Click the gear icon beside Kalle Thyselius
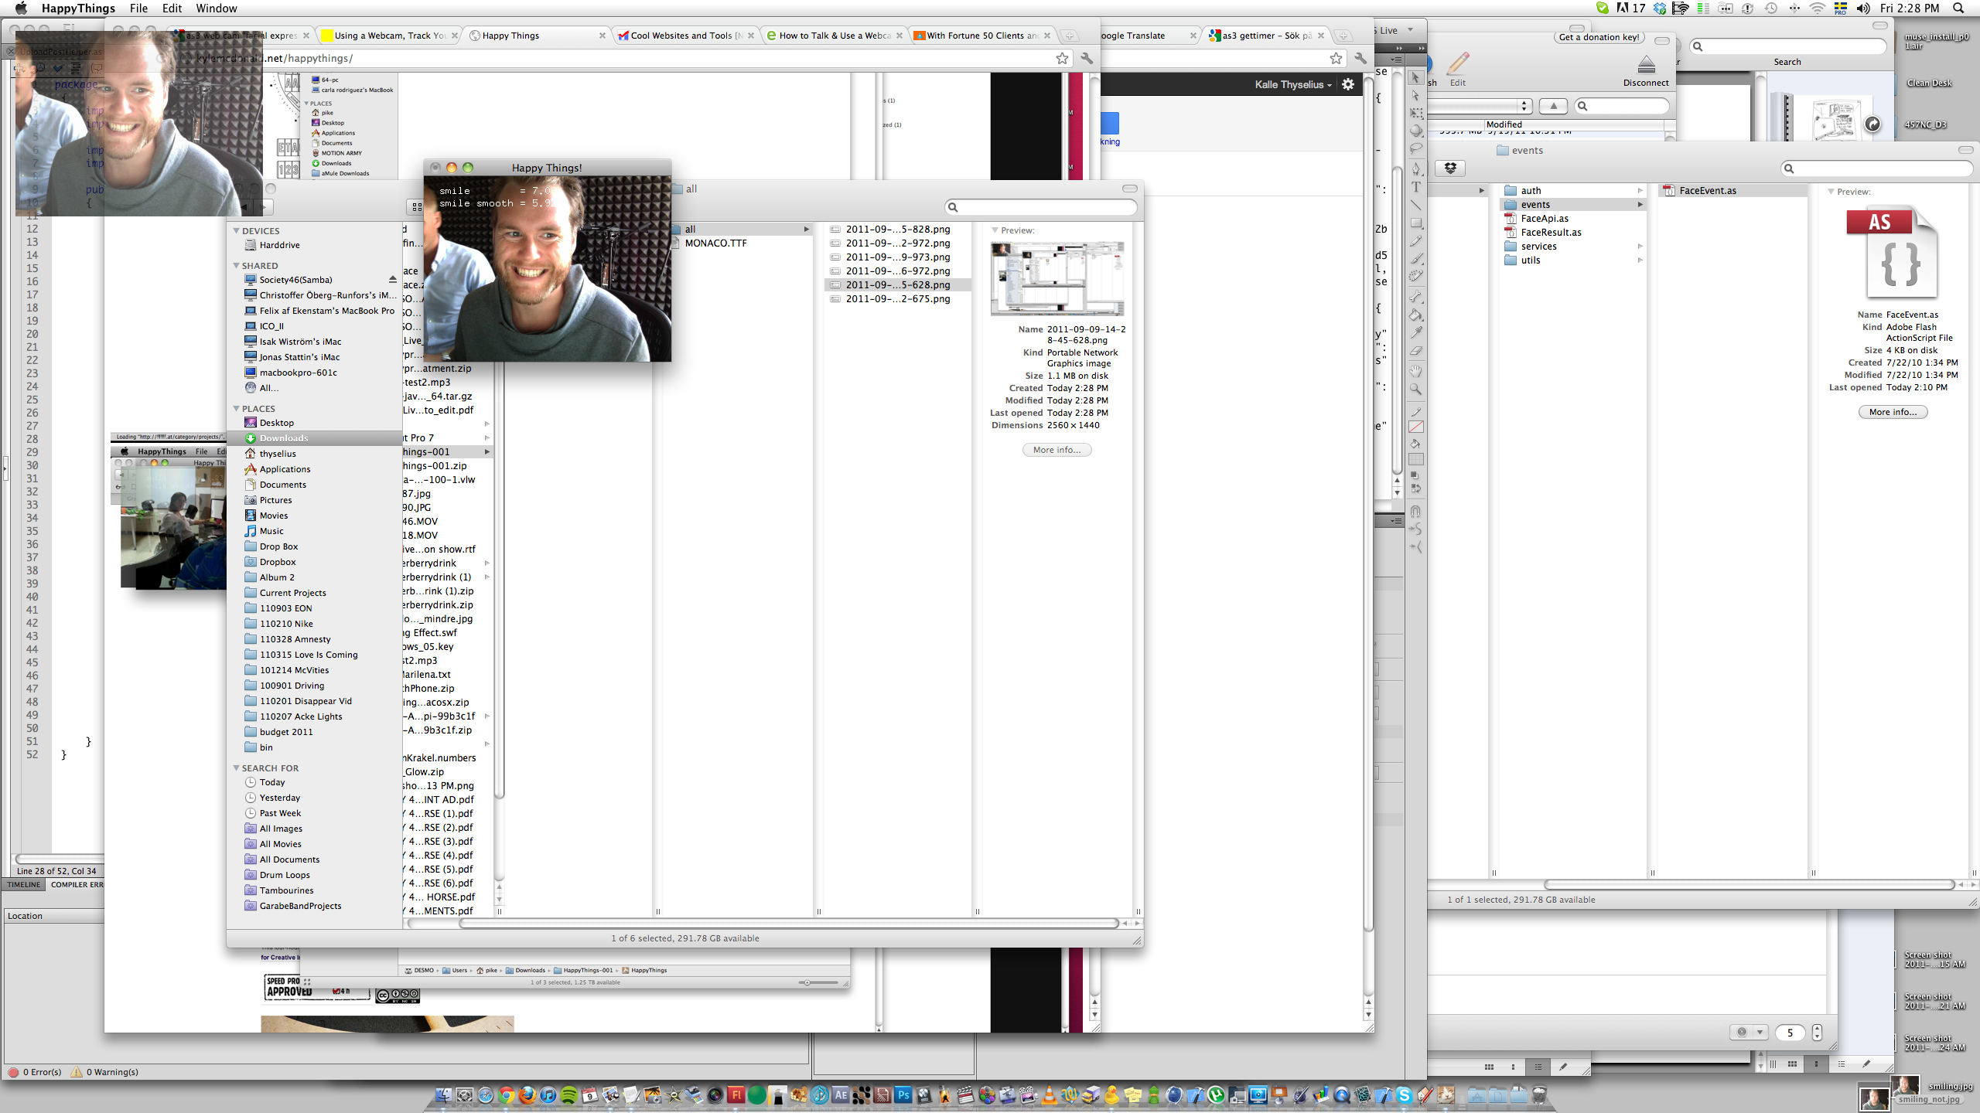 1348,84
